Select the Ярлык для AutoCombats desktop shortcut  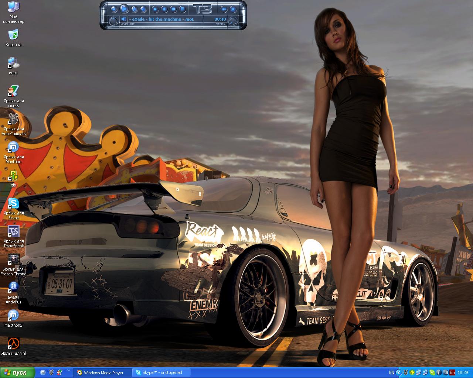pyautogui.click(x=13, y=124)
